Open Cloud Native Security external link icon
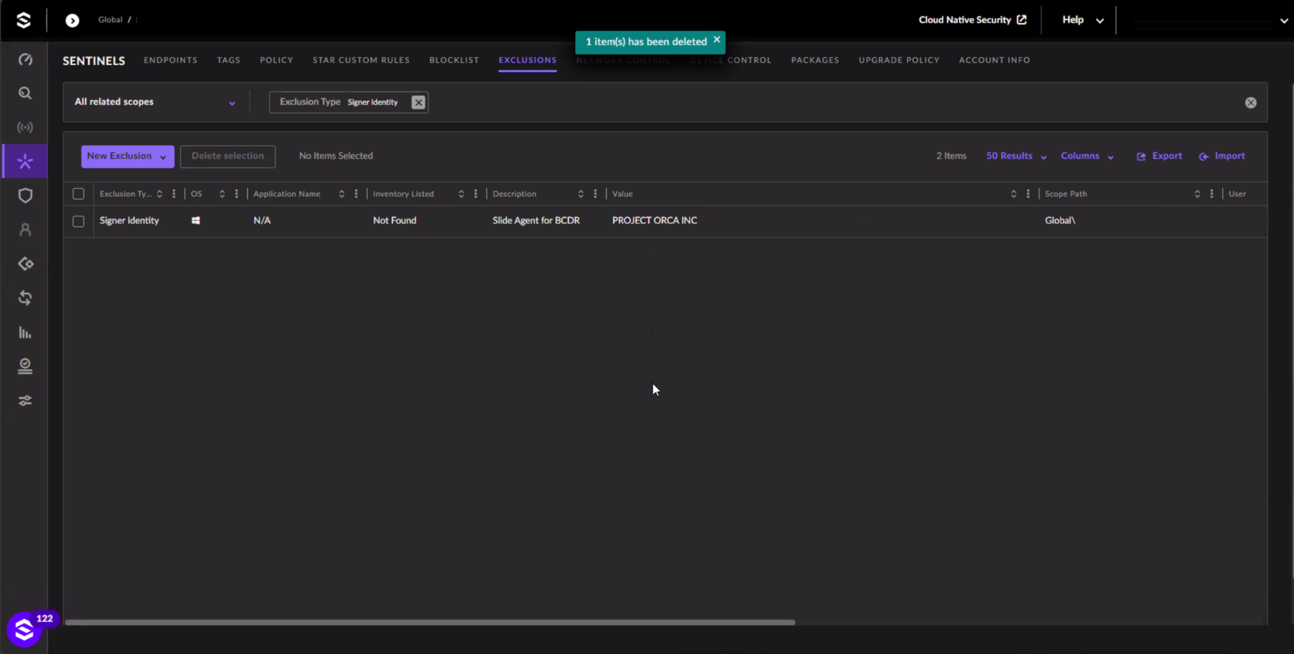Viewport: 1294px width, 654px height. click(1021, 20)
